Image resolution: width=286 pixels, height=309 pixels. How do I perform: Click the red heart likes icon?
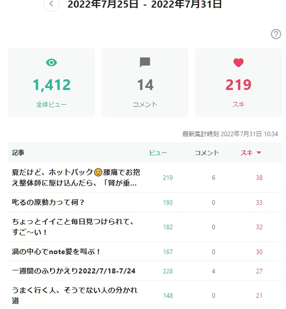click(238, 63)
